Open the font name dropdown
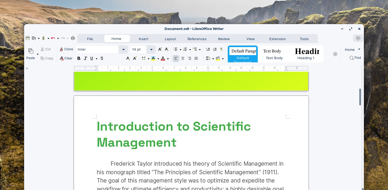388x190 pixels. click(x=124, y=50)
